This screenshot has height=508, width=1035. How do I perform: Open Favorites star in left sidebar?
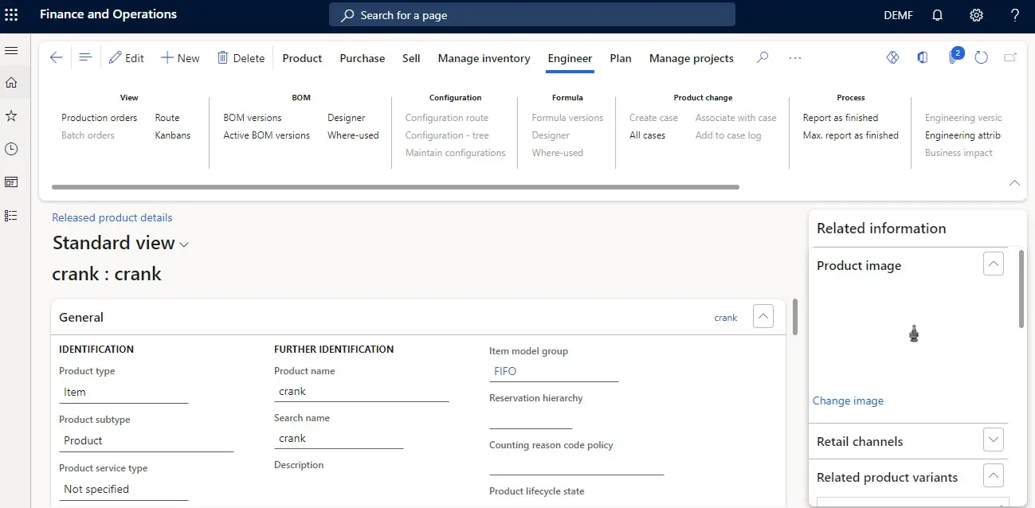[11, 116]
